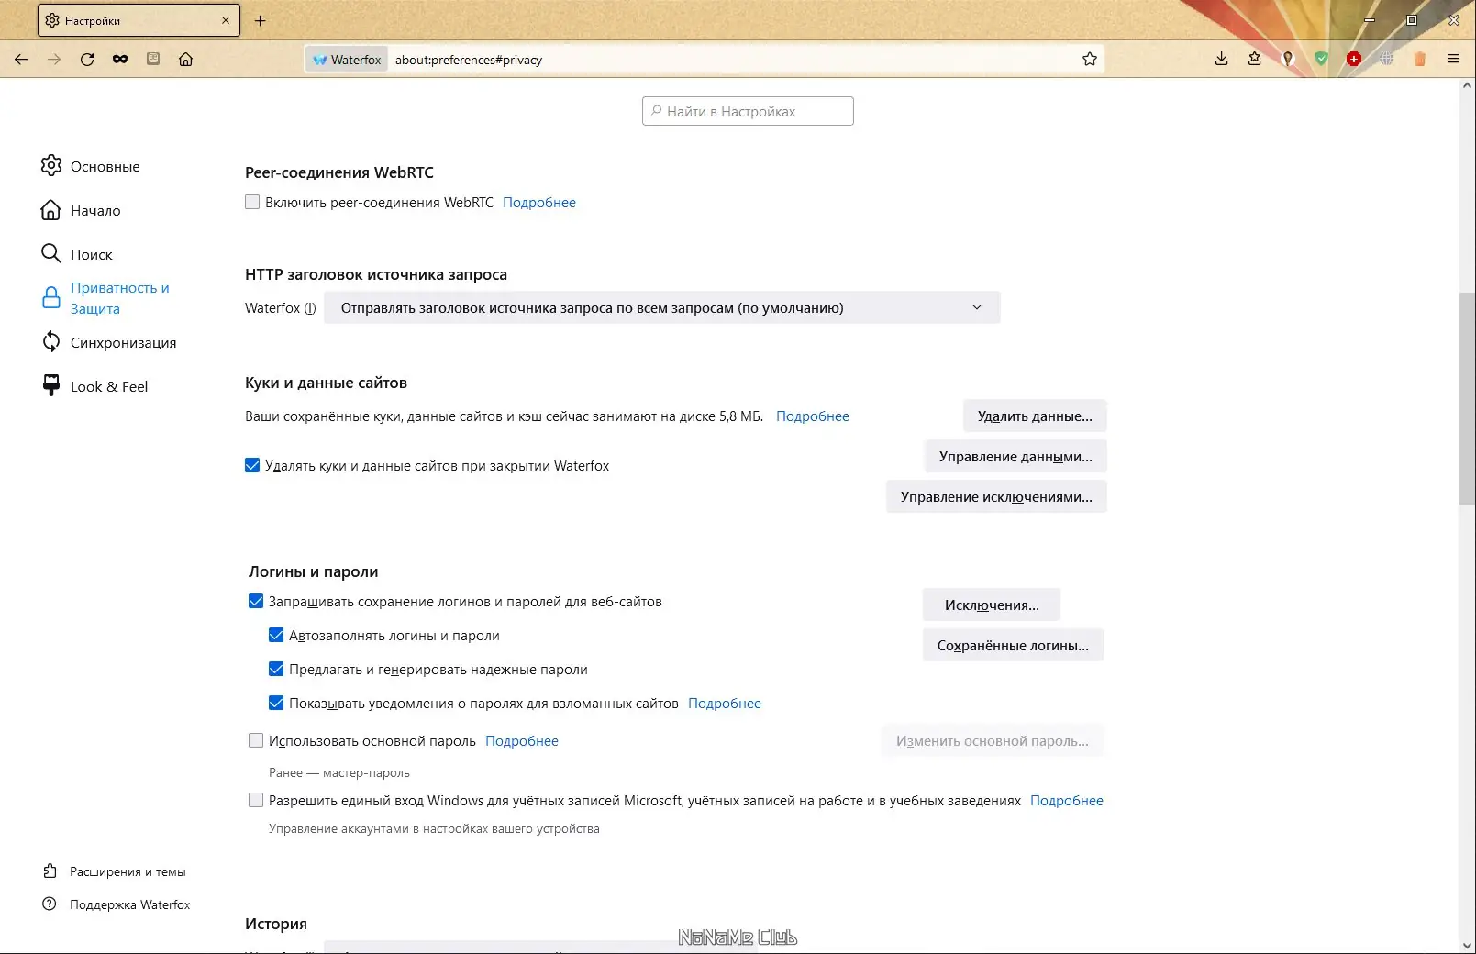1476x954 pixels.
Task: Click the Удалить данные button
Action: click(1035, 416)
